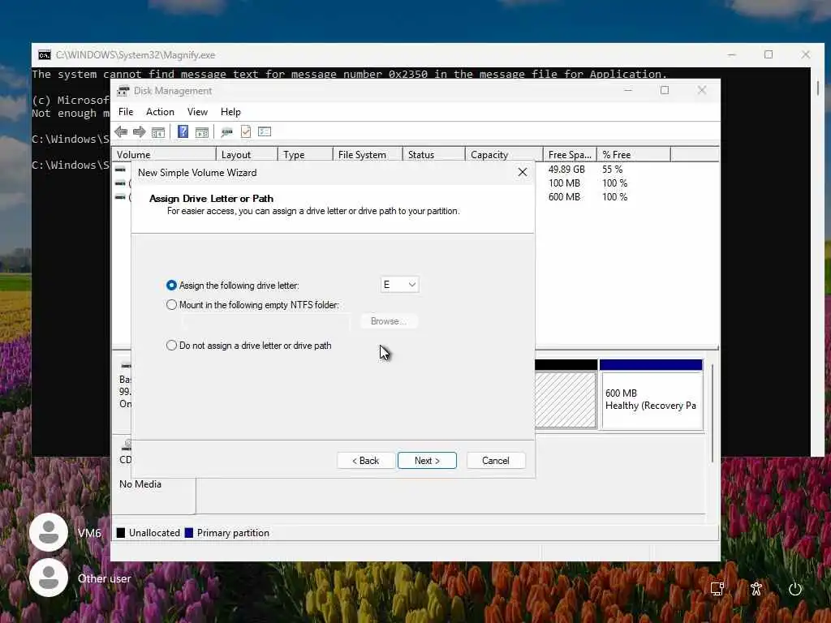This screenshot has height=623, width=831.
Task: Open the File menu
Action: (x=126, y=112)
